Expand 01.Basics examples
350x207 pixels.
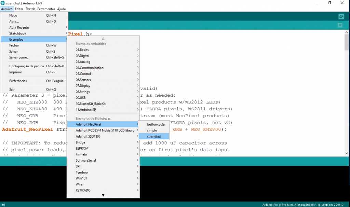point(103,50)
